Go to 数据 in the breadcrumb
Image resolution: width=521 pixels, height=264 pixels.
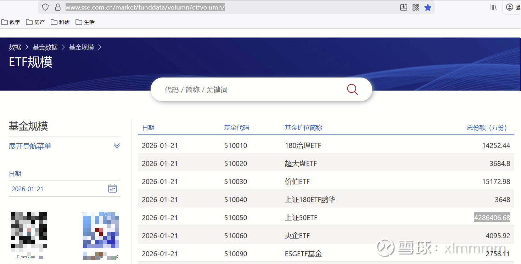tap(15, 47)
